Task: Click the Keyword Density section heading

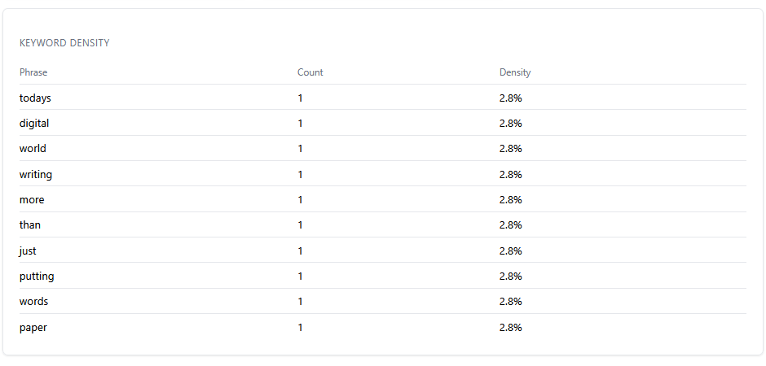Action: (x=64, y=43)
